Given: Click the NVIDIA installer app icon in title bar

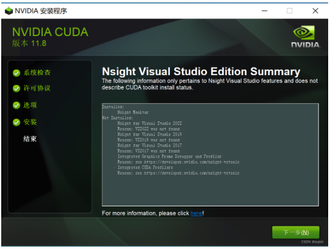Looking at the screenshot, I should pyautogui.click(x=9, y=11).
